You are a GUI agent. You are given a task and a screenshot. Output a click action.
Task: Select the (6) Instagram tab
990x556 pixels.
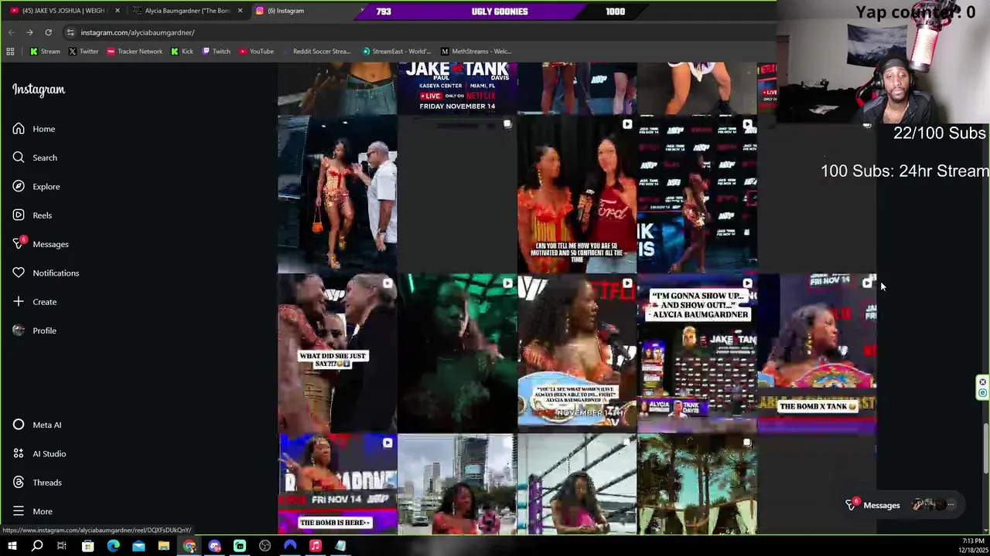pyautogui.click(x=302, y=11)
